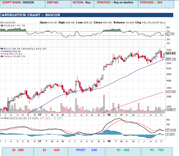Click the Volume 10.5M value
This screenshot has height=156, width=179.
tap(124, 23)
